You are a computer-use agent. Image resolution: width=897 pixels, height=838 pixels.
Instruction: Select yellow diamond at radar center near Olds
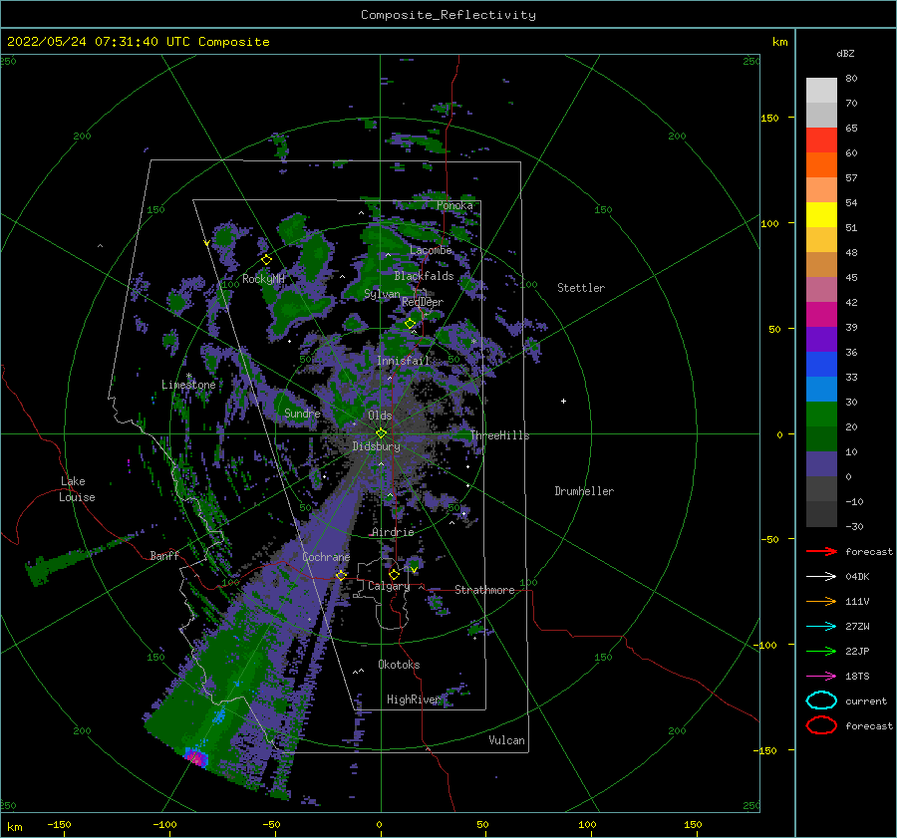tap(381, 433)
